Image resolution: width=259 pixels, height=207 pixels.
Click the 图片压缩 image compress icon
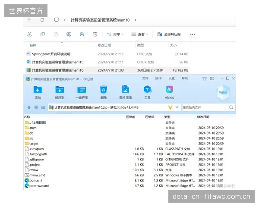[126, 92]
